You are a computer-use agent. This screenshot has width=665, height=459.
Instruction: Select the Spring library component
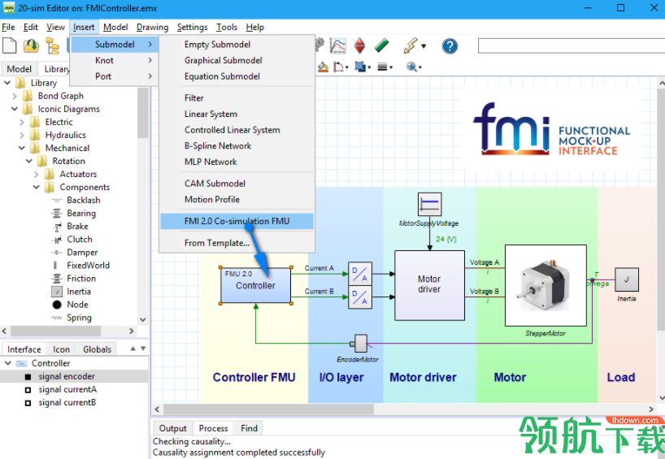click(79, 318)
